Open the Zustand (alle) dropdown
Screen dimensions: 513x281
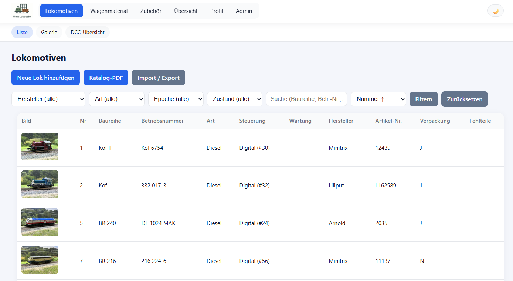point(235,99)
